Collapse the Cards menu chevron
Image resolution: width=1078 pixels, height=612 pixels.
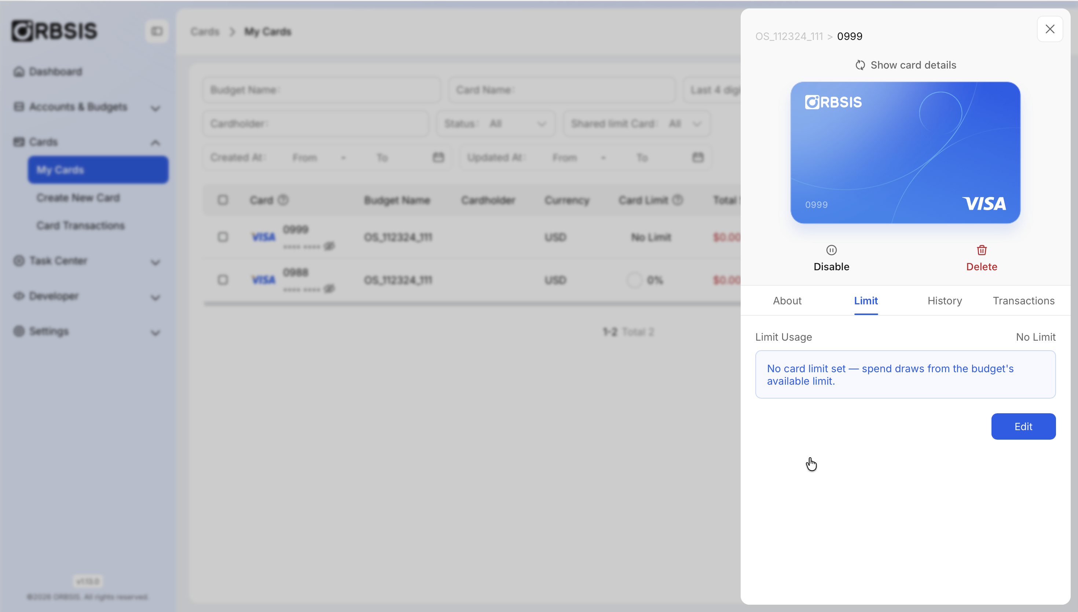point(155,143)
